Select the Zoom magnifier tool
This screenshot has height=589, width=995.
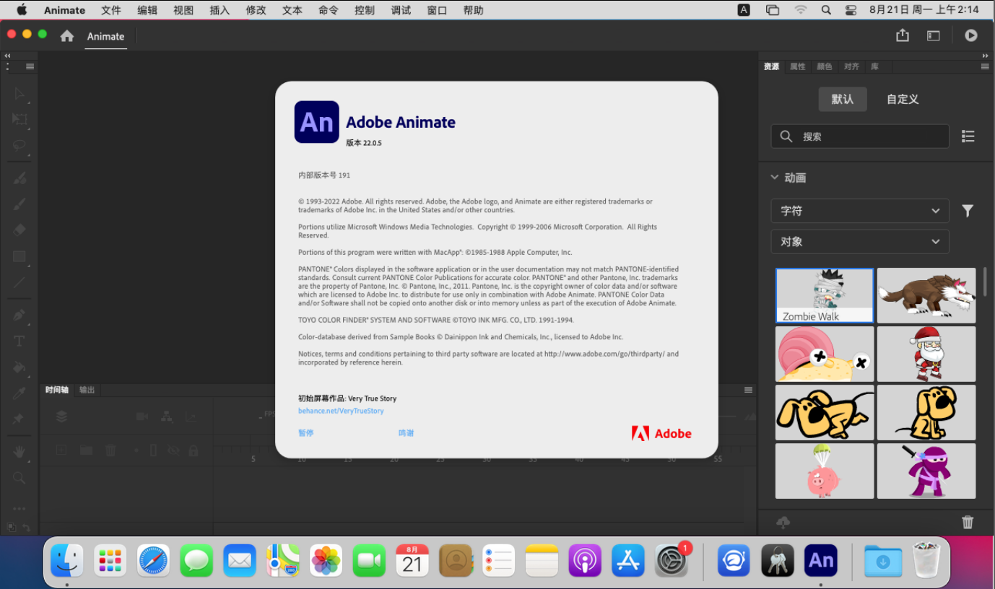pyautogui.click(x=19, y=478)
